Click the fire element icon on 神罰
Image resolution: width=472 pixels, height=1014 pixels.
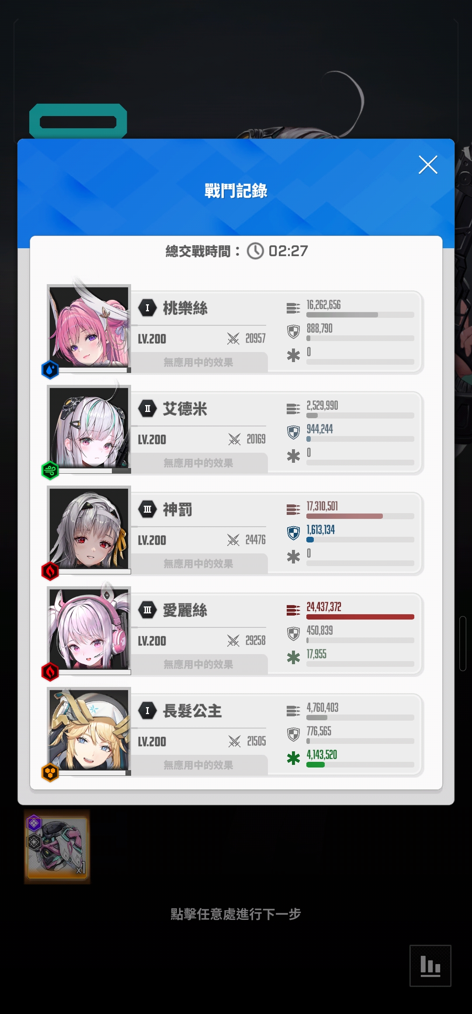(50, 571)
